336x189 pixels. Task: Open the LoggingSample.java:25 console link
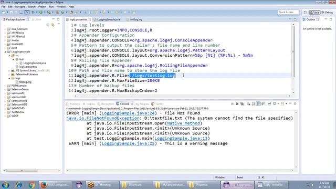click(x=128, y=143)
